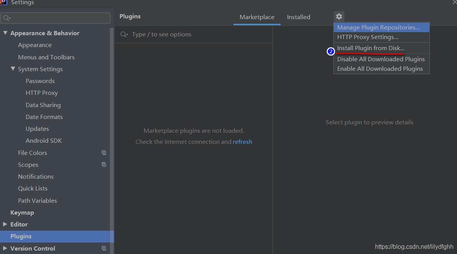This screenshot has width=457, height=254.
Task: Focus the plugin search field
Action: 194,34
